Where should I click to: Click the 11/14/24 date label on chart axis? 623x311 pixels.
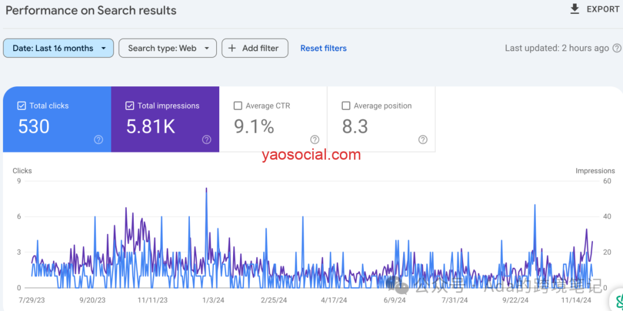point(577,300)
